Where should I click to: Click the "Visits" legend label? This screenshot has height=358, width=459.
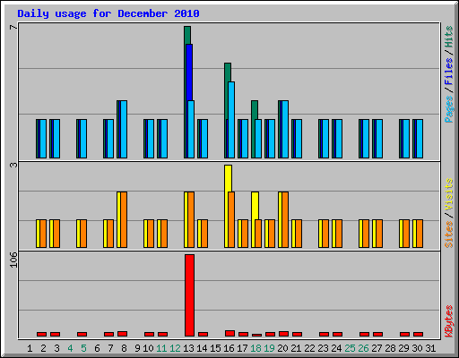click(x=449, y=194)
